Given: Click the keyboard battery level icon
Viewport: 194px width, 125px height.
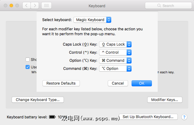Looking at the screenshot, I should click(52, 117).
